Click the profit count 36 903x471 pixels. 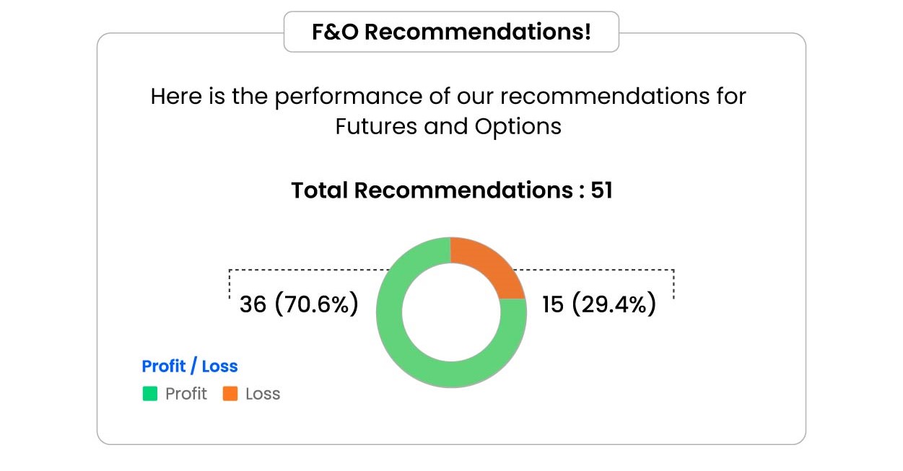click(x=253, y=304)
